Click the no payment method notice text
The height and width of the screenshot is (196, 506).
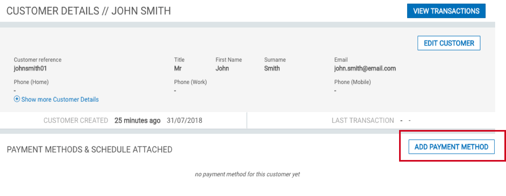point(248,174)
